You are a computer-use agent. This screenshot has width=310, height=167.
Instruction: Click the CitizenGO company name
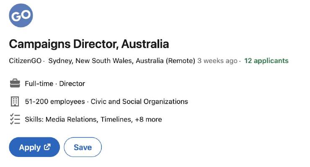coord(25,61)
